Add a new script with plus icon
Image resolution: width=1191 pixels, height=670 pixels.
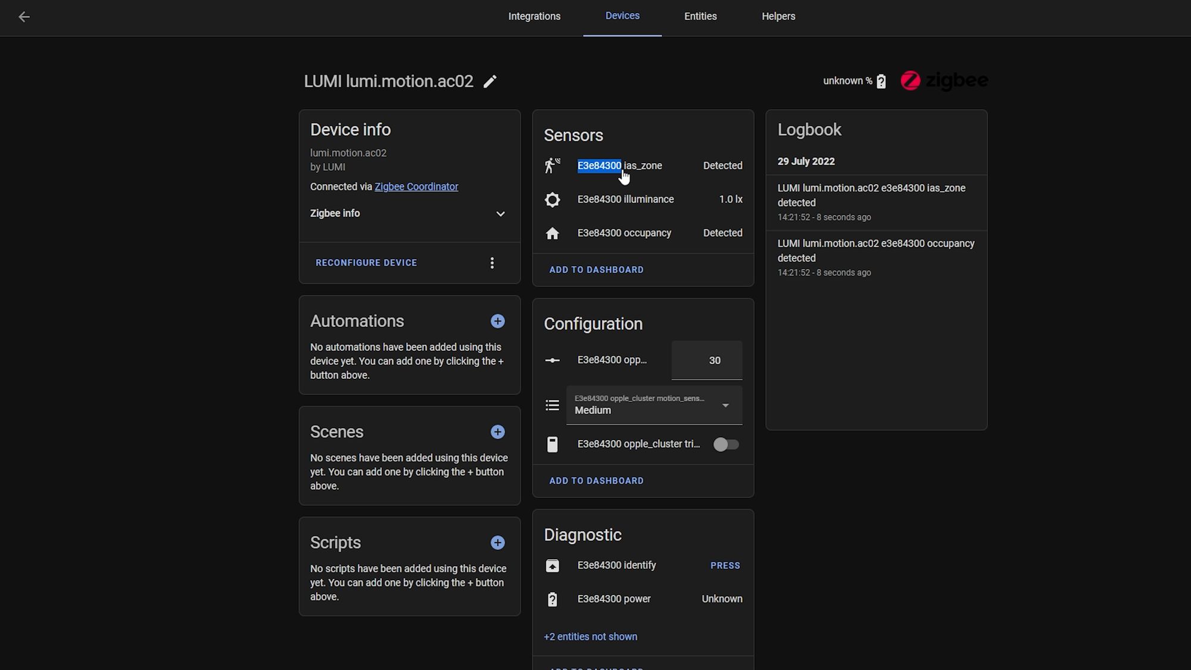498,543
